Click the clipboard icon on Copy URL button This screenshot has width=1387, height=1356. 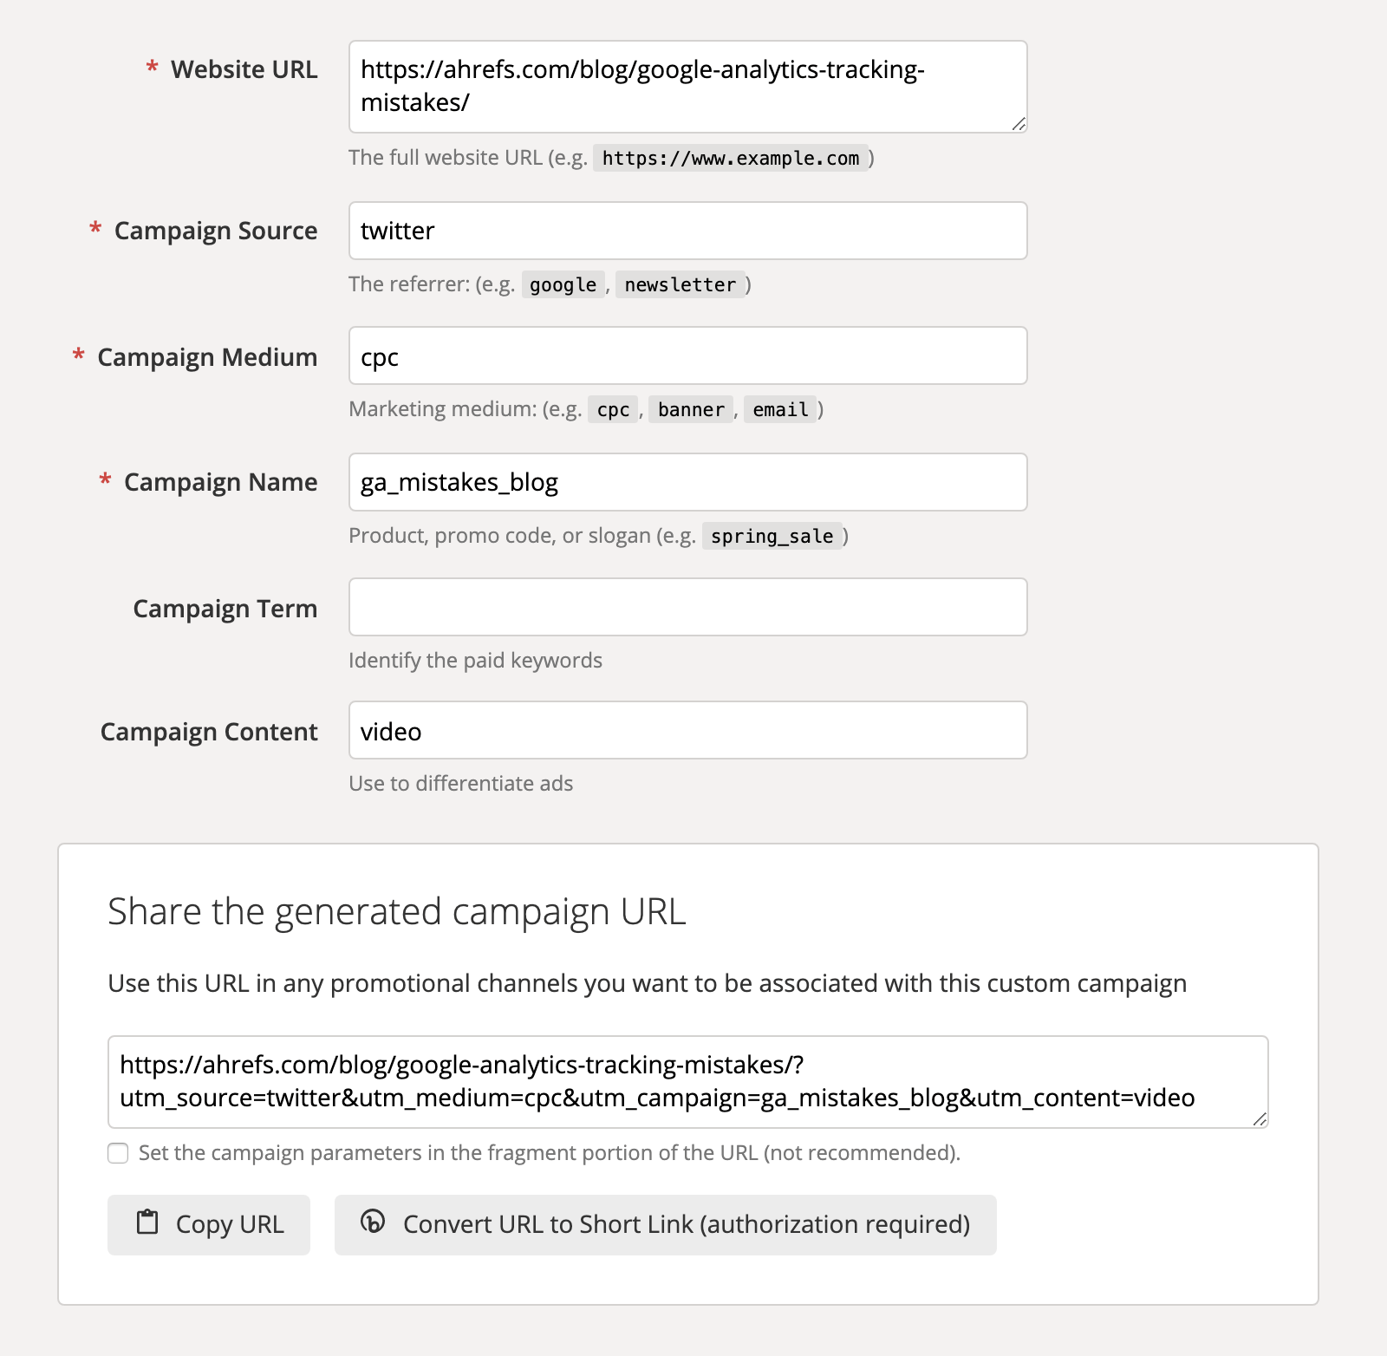pos(149,1223)
